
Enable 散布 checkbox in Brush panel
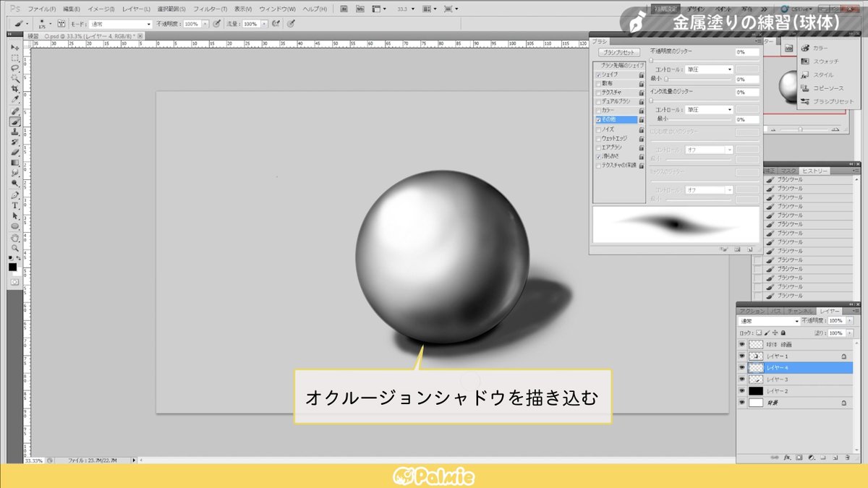597,84
